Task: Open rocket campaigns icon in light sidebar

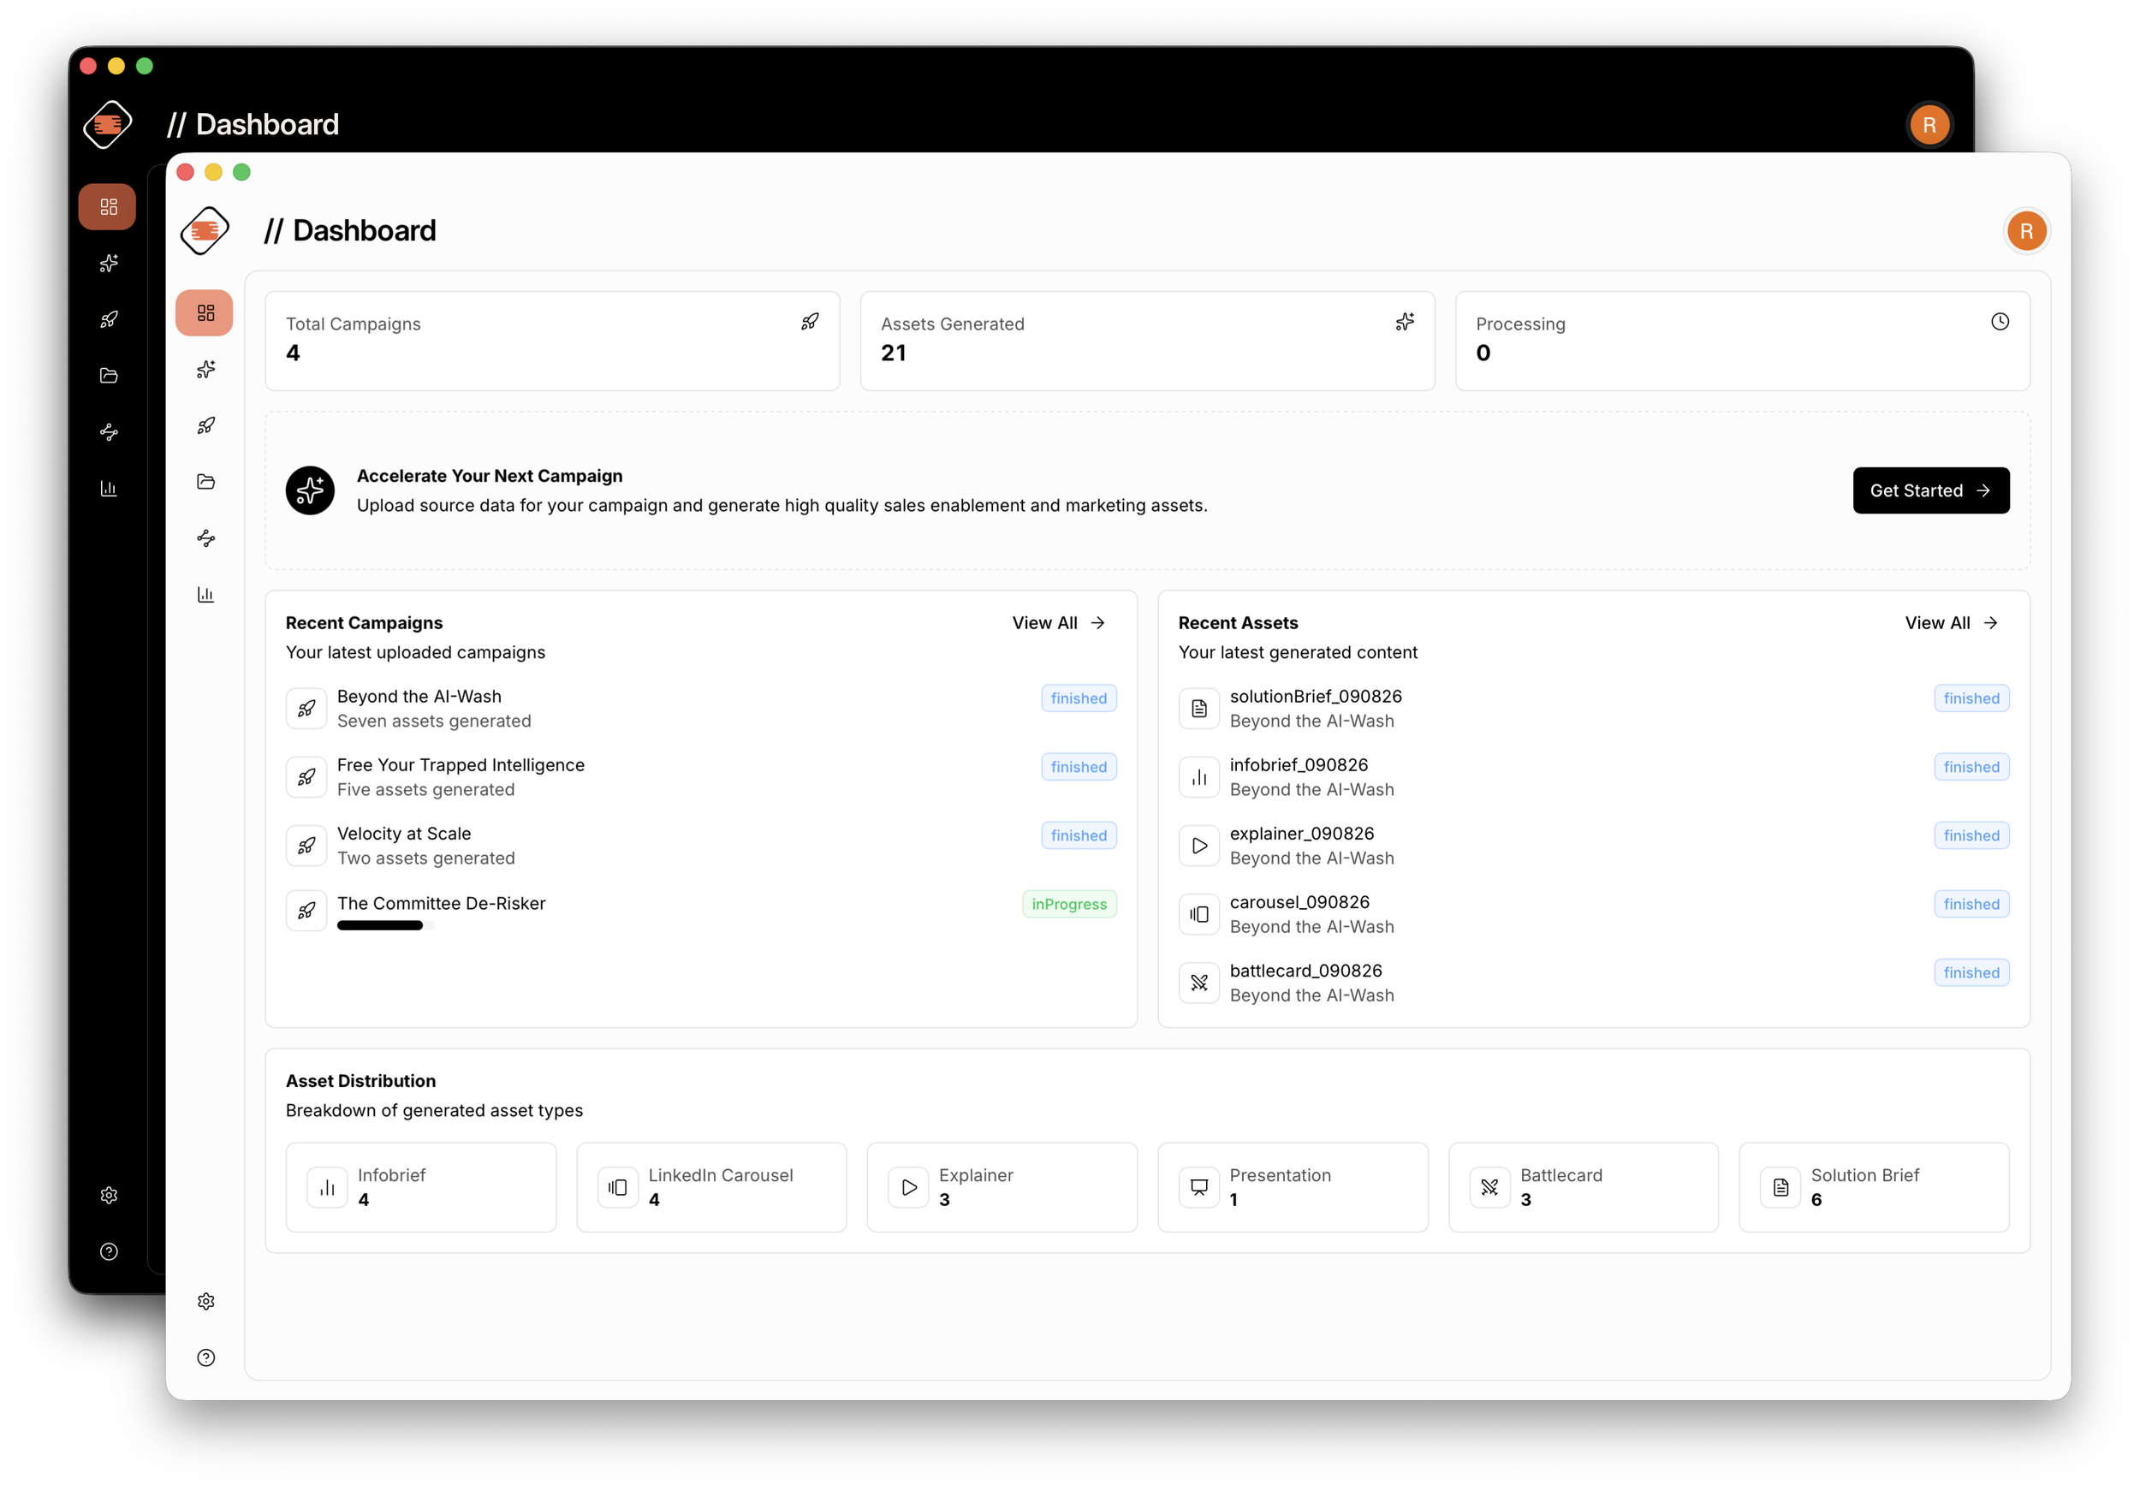Action: tap(206, 426)
